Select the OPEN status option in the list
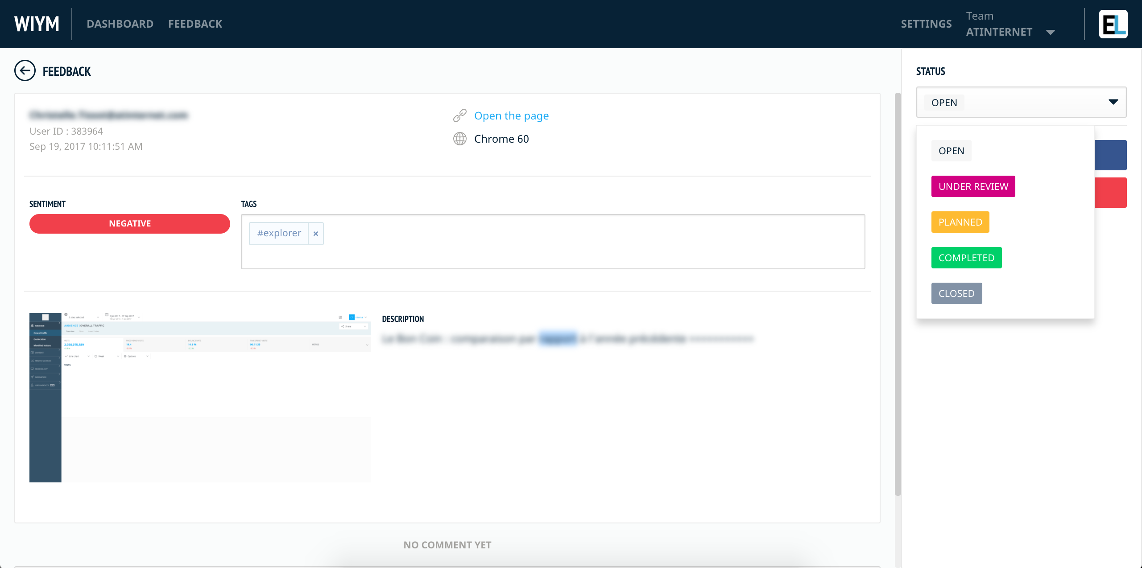The image size is (1142, 568). [x=951, y=151]
